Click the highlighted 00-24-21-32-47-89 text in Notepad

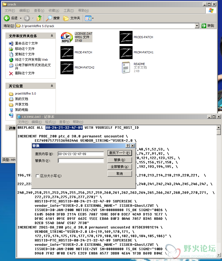(x=64, y=128)
